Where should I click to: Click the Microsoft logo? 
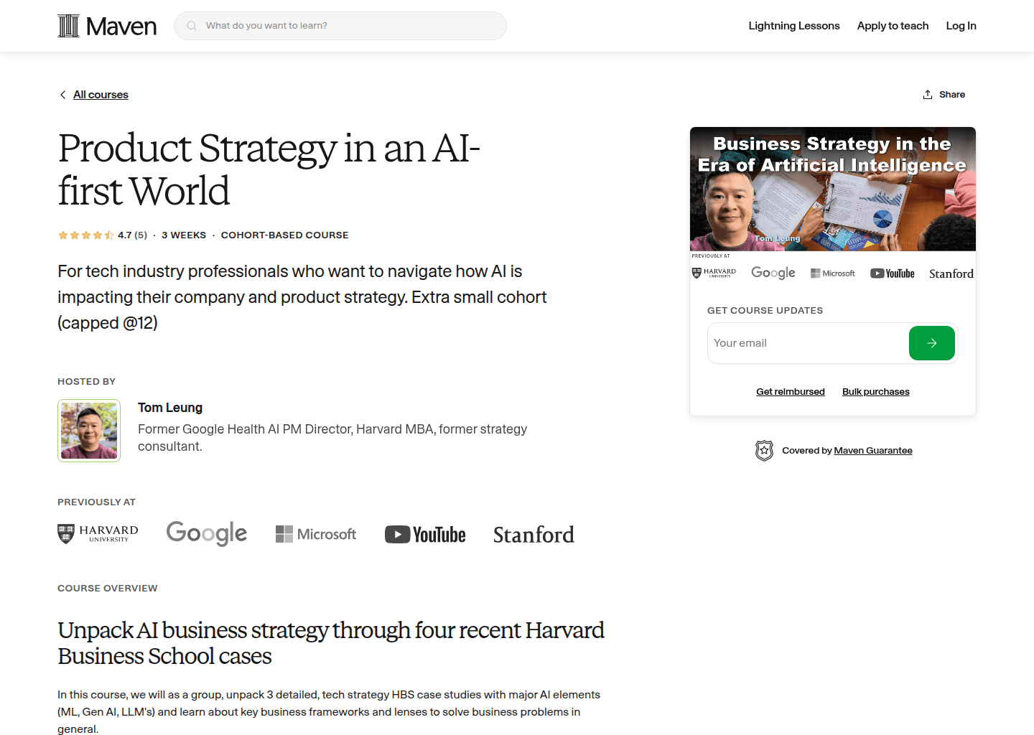(x=316, y=533)
